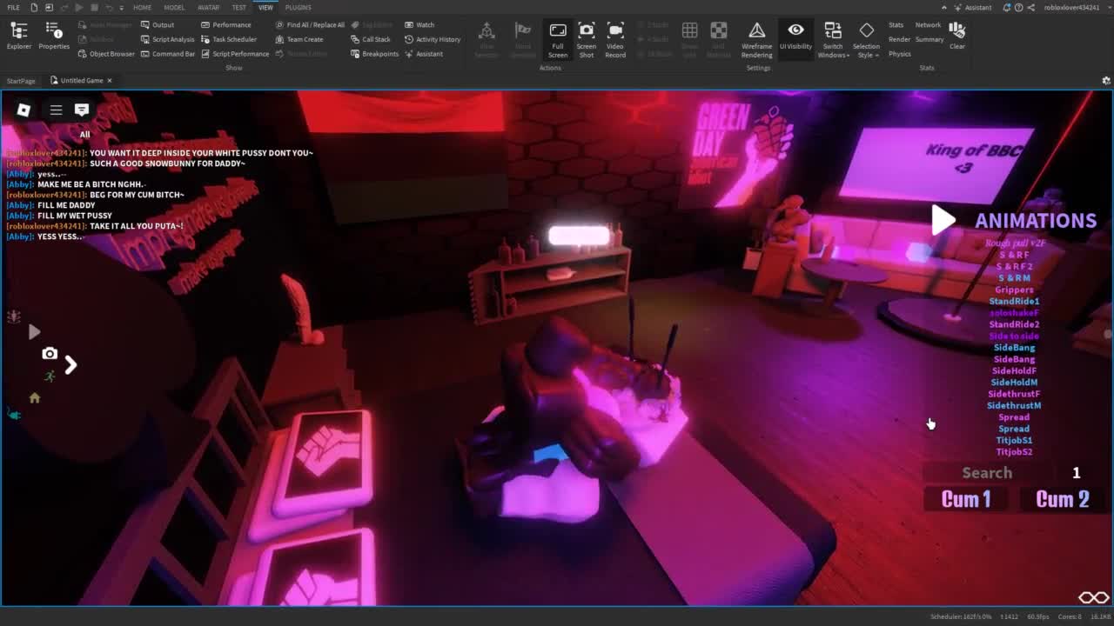
Task: Open the FILE menu
Action: (13, 7)
